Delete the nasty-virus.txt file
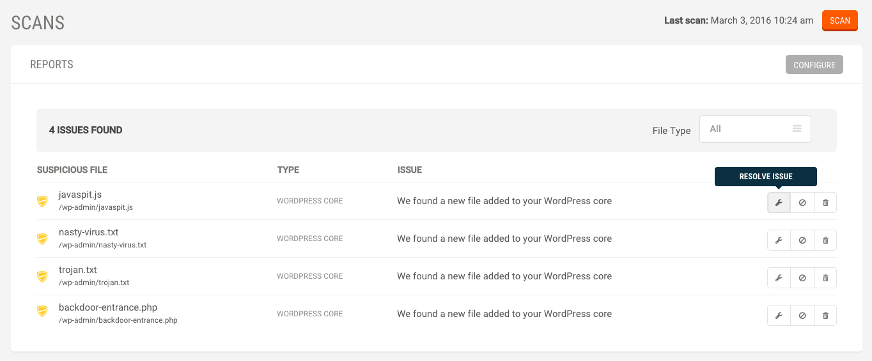 point(825,240)
